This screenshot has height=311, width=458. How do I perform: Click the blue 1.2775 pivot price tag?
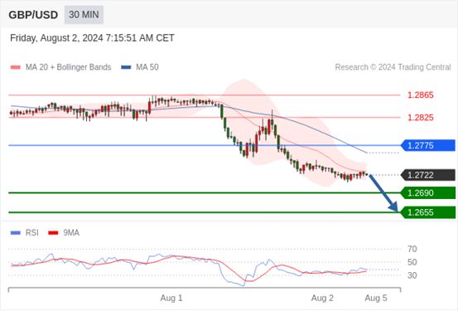click(x=428, y=145)
